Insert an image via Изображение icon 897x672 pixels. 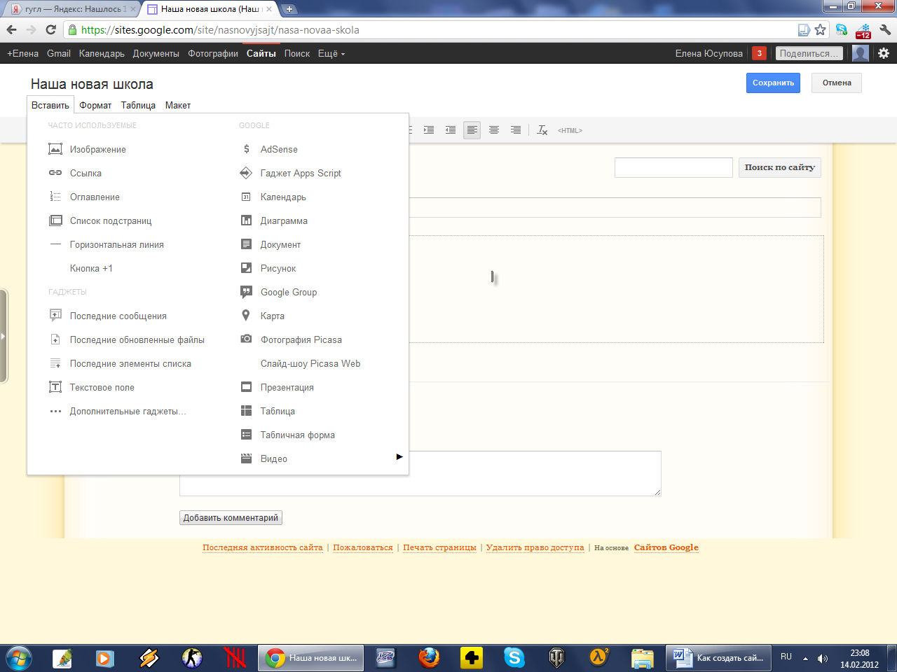(55, 149)
